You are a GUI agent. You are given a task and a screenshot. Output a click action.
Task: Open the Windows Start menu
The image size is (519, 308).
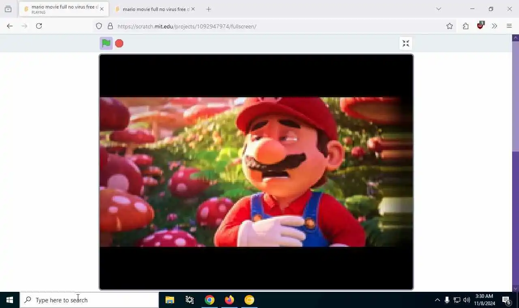pyautogui.click(x=10, y=300)
